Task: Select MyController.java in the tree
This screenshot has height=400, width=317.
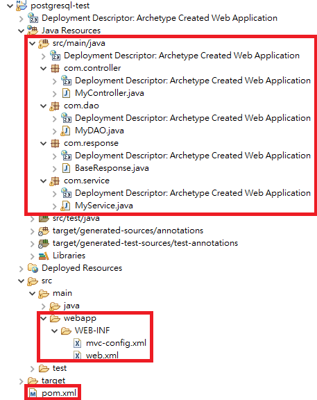Action: pos(110,93)
